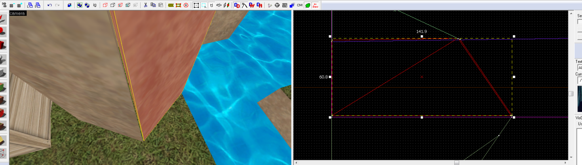Click the compass and ruler icon
Screen dimensions: 582x165
(x=245, y=5)
